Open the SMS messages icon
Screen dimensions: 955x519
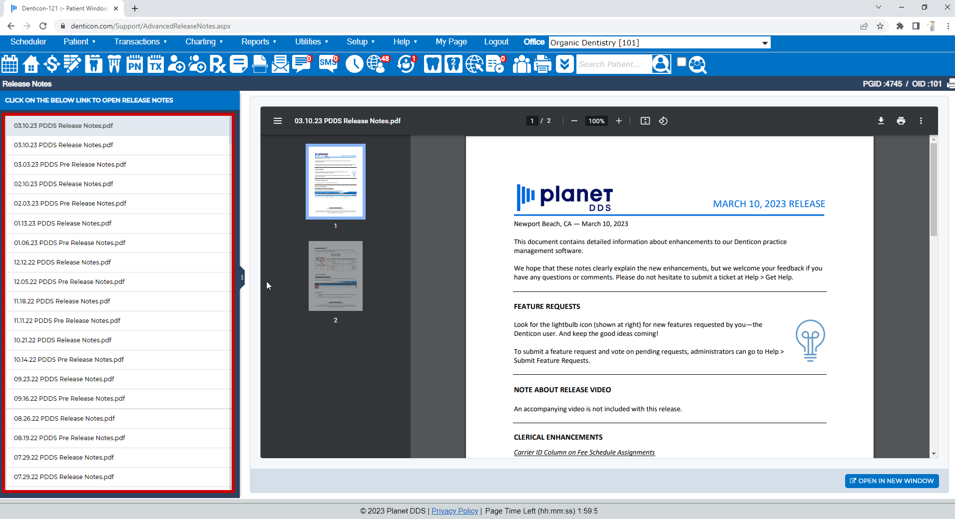click(x=328, y=64)
